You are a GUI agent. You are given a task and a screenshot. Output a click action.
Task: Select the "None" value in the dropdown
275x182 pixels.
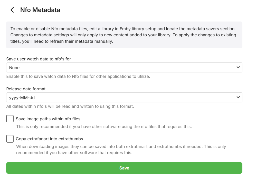pos(15,68)
